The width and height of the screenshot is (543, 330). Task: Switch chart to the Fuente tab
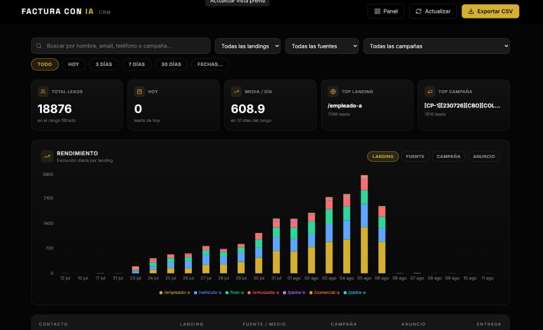pos(415,157)
